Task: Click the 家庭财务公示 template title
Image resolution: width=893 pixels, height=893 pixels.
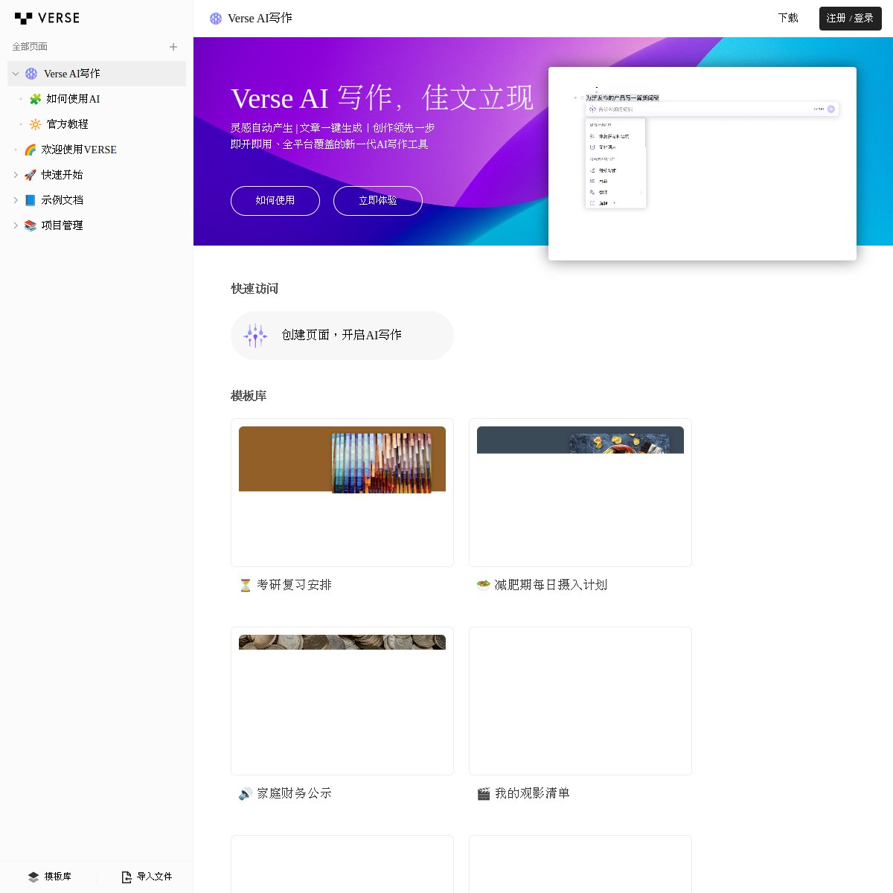Action: [x=295, y=793]
